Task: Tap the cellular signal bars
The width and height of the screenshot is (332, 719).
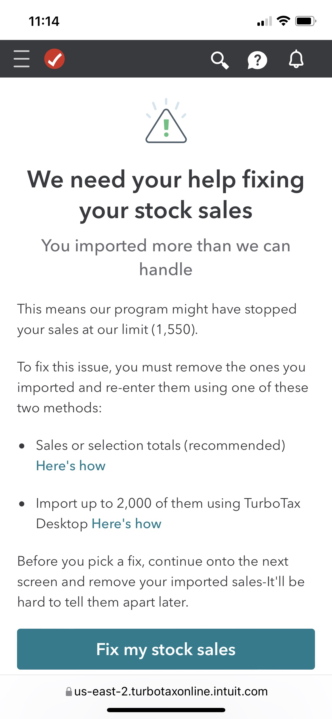Action: (x=264, y=21)
